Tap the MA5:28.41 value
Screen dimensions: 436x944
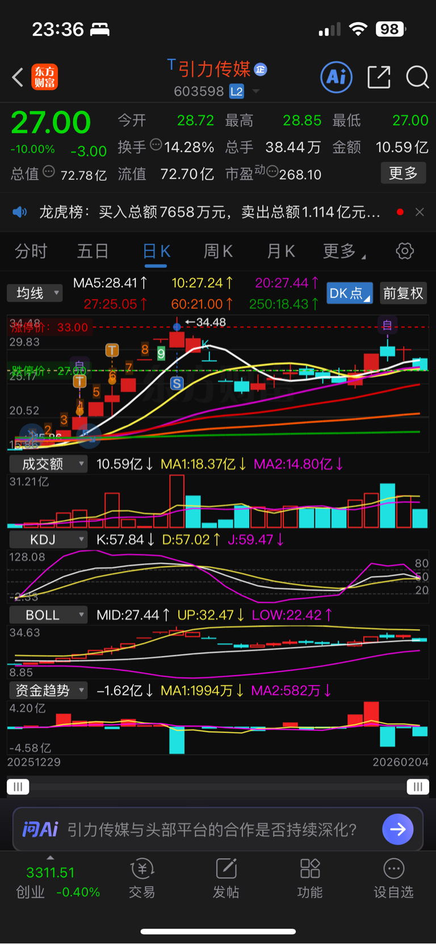pyautogui.click(x=110, y=282)
